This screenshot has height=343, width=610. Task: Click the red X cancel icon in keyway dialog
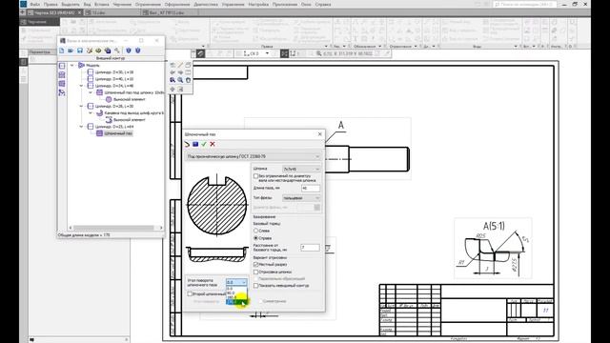213,144
